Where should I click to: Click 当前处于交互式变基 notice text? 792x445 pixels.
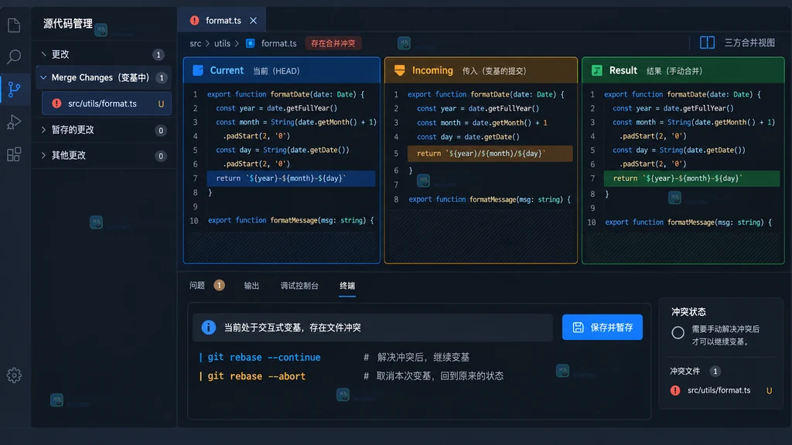pyautogui.click(x=292, y=328)
